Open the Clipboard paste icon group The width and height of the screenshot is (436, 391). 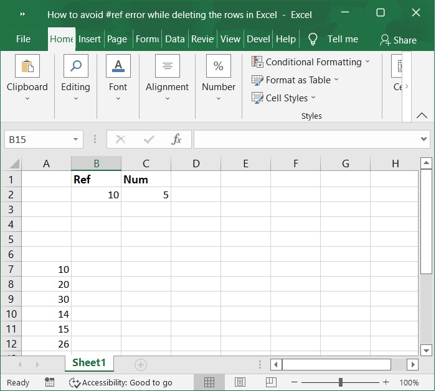click(x=27, y=66)
